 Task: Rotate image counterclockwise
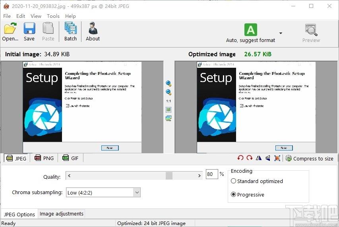(x=240, y=158)
